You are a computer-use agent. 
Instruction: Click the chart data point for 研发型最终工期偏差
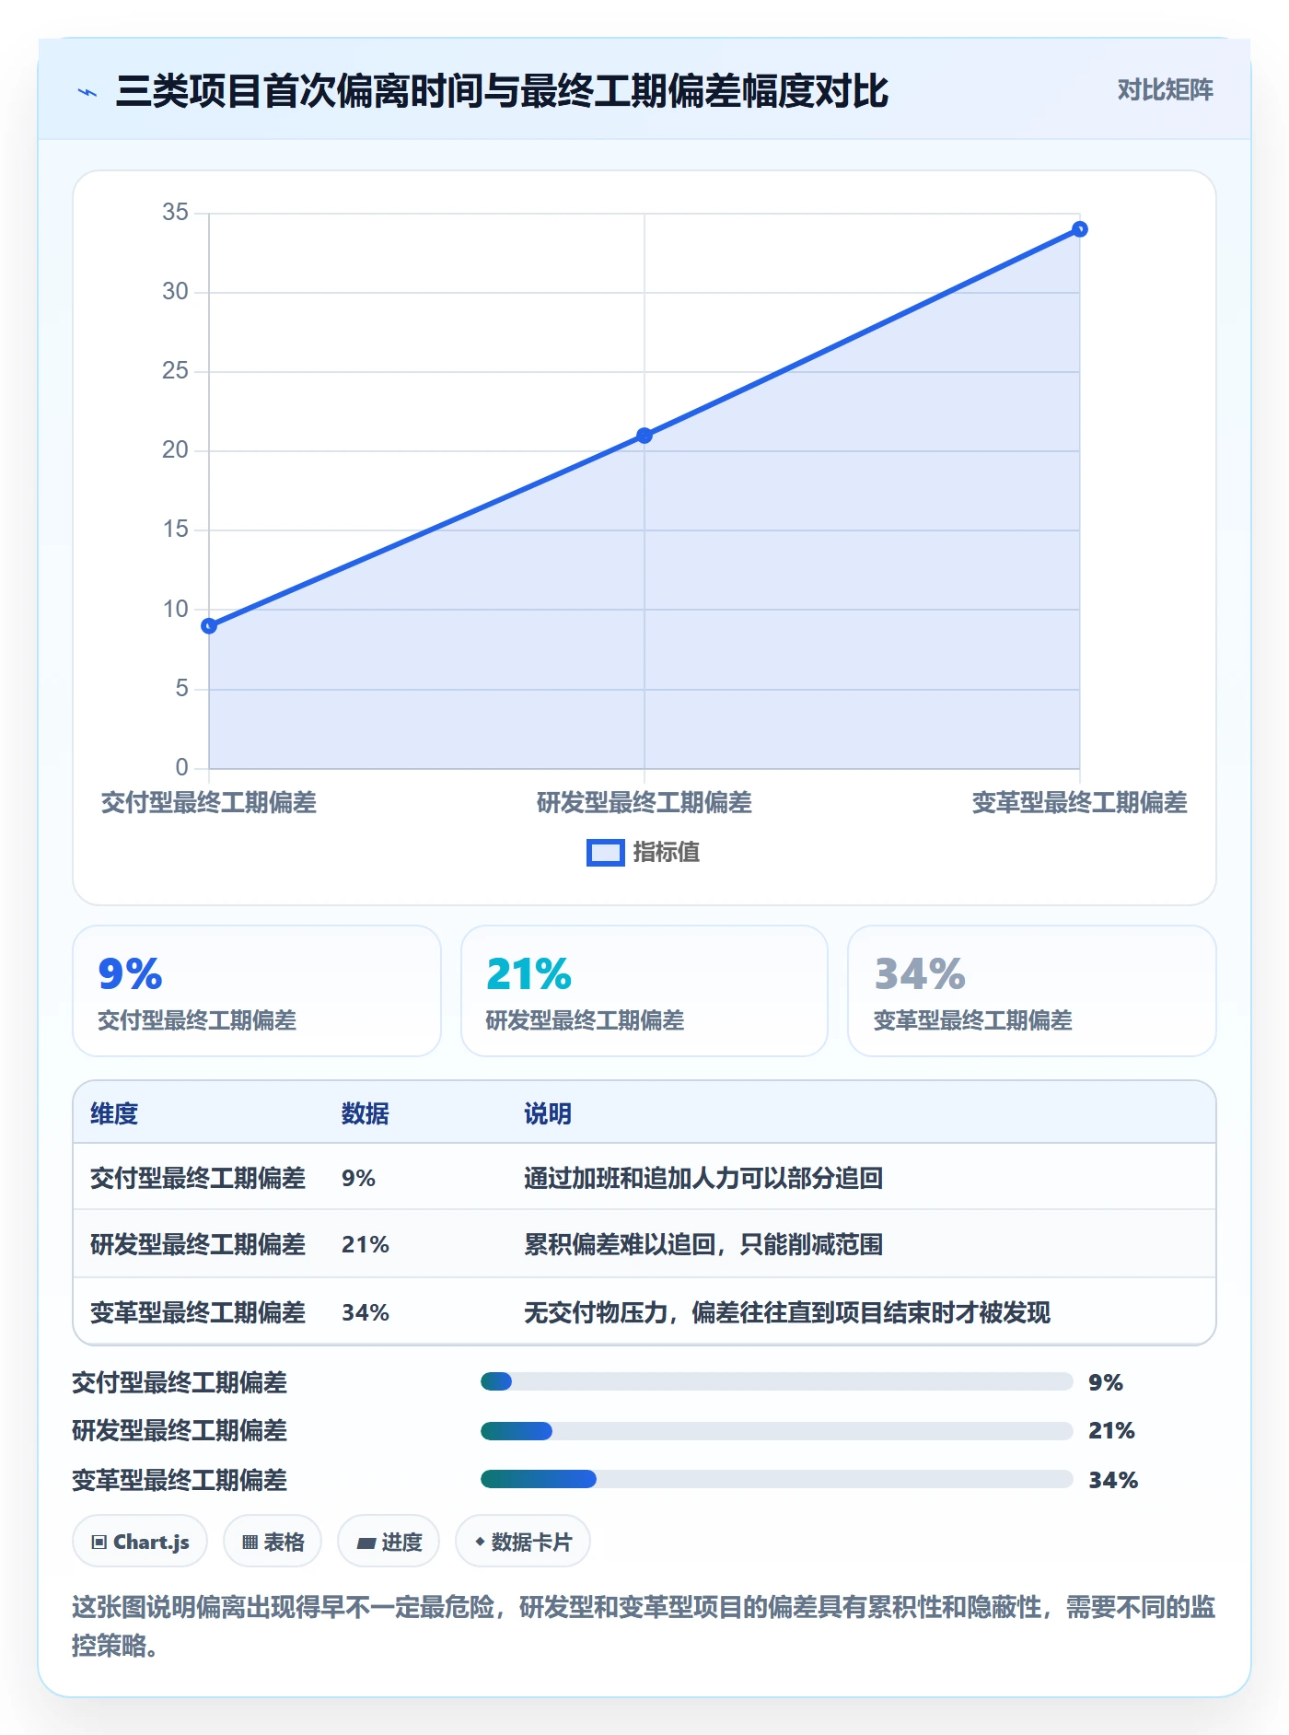point(644,436)
